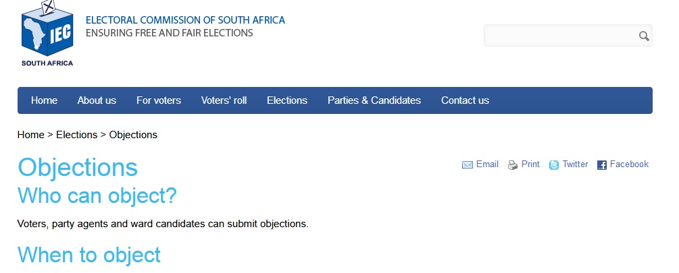Screen dimensions: 679x273
Task: Open the Elections navigation menu
Action: pos(287,100)
